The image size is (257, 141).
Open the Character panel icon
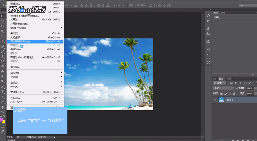click(208, 49)
